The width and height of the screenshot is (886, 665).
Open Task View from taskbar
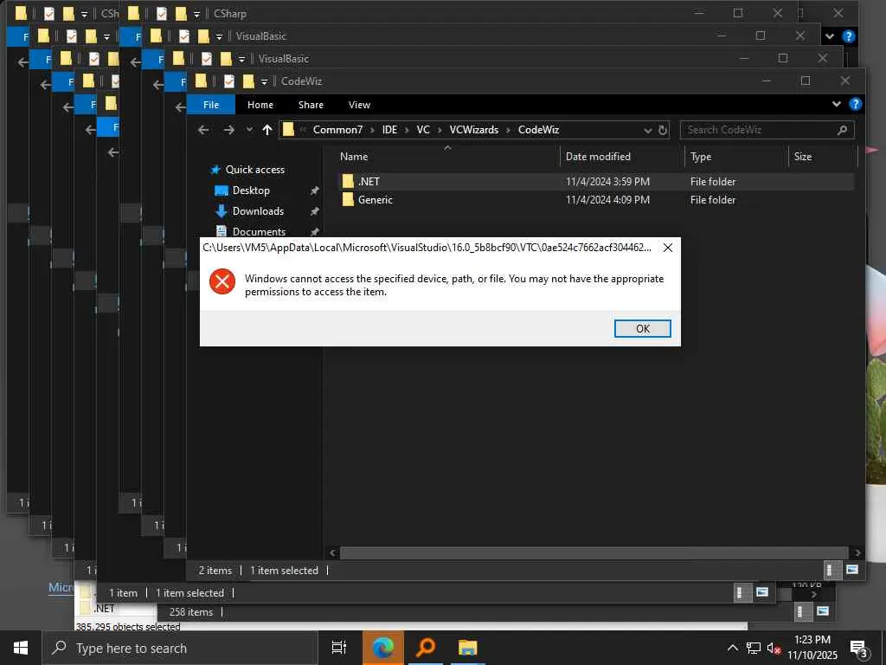[x=339, y=648]
